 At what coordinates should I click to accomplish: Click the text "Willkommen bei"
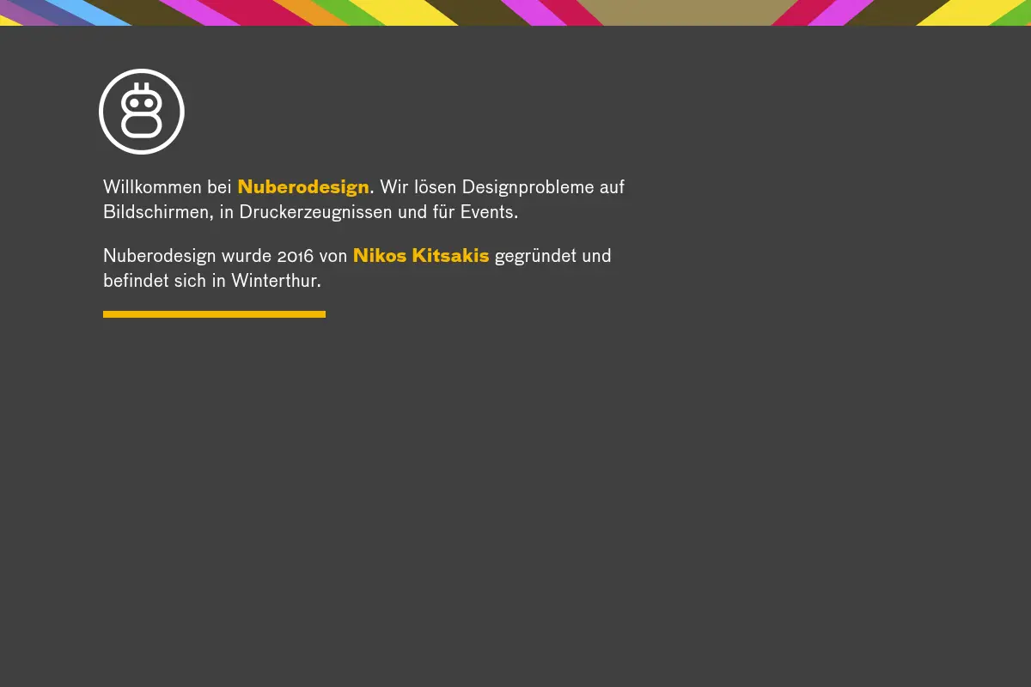[168, 187]
